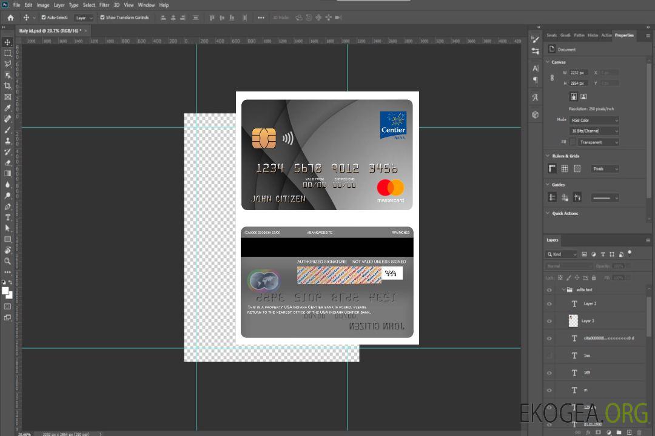Select the Rectangular Marquee tool
This screenshot has width=655, height=436.
pyautogui.click(x=7, y=53)
